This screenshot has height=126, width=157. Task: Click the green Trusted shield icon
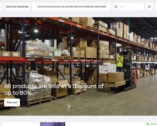coord(148,124)
